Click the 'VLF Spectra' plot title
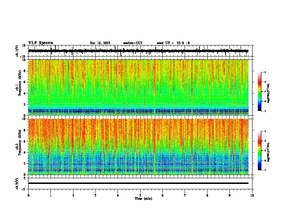Viewport: 284px width, 219px height. (x=41, y=43)
